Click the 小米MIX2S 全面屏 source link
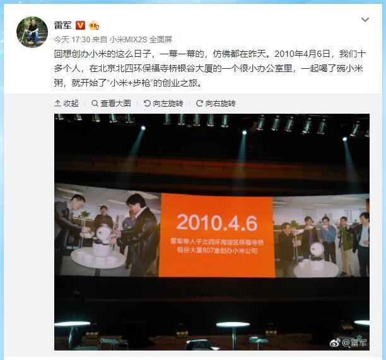The height and width of the screenshot is (360, 386). 141,39
